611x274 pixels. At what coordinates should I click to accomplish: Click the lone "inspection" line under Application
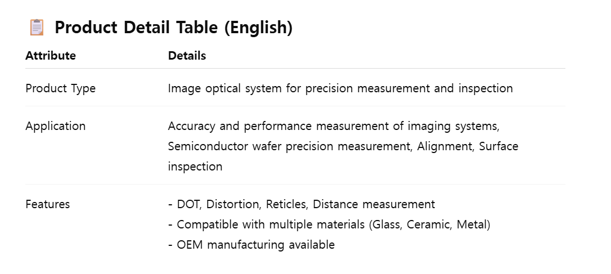point(195,167)
